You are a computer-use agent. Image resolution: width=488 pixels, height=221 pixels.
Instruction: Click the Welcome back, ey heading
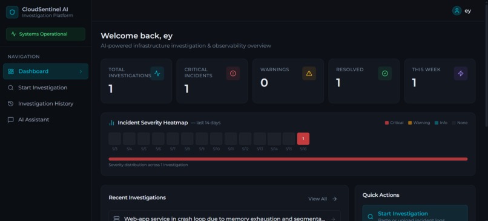pyautogui.click(x=137, y=36)
